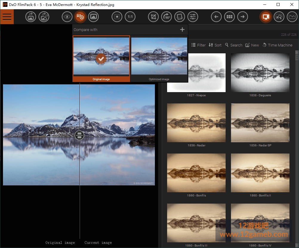Apply the 1856 - Nadar SP preset
Viewport: 299px width, 248px height.
(x=260, y=125)
